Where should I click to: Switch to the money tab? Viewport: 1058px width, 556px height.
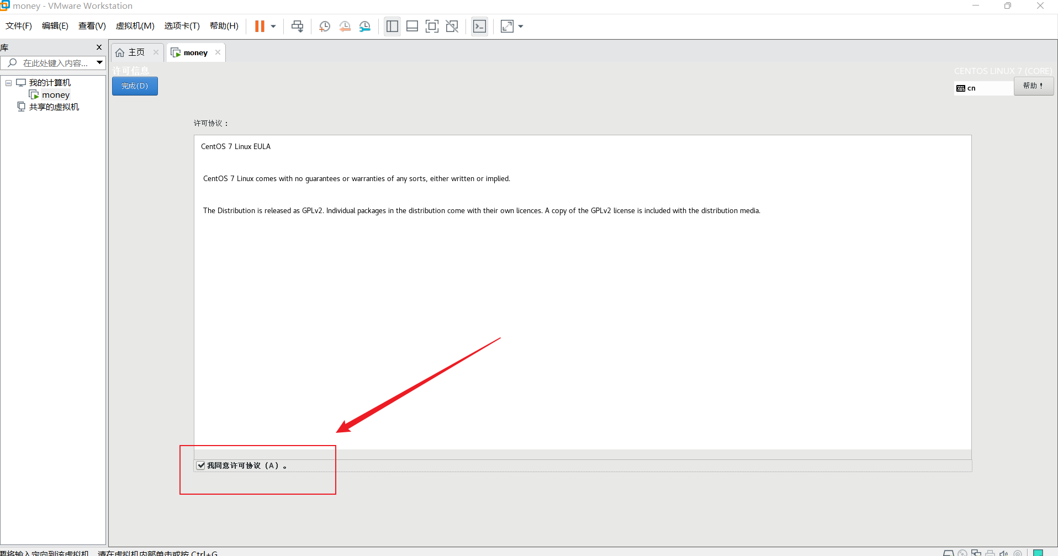(195, 52)
